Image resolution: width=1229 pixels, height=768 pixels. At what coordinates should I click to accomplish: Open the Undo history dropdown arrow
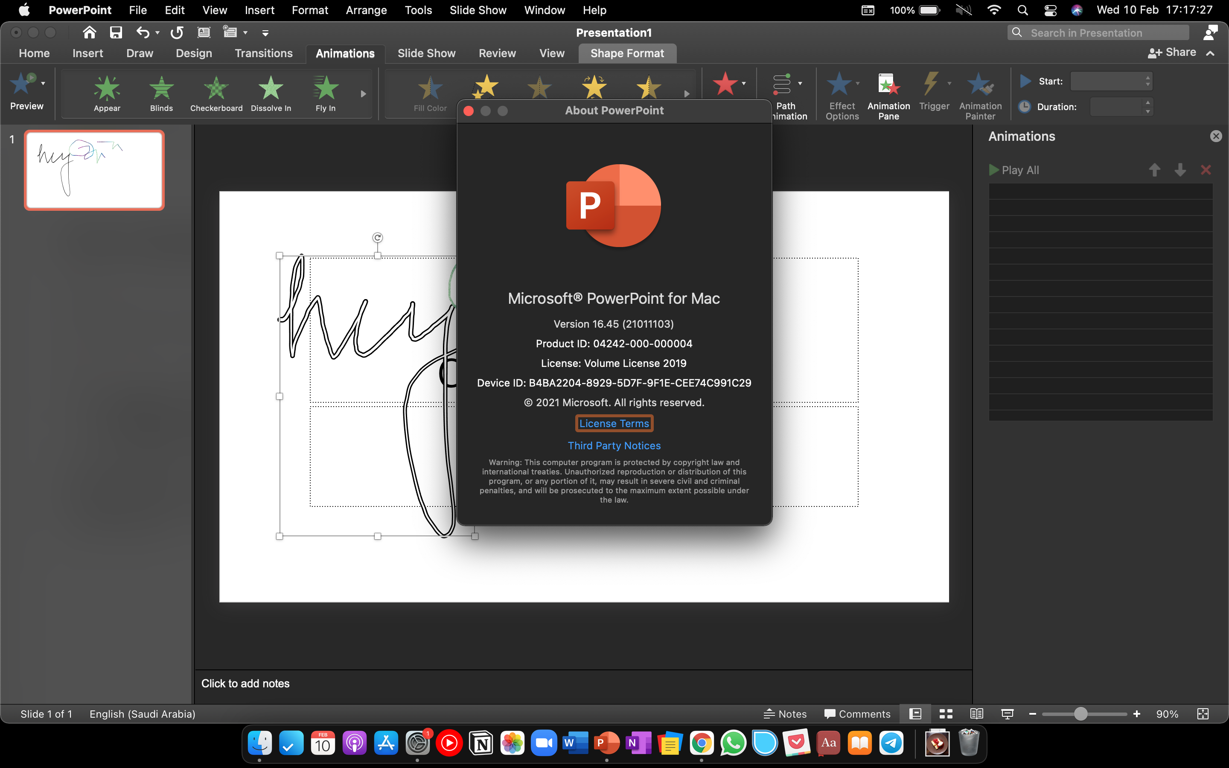(x=157, y=32)
